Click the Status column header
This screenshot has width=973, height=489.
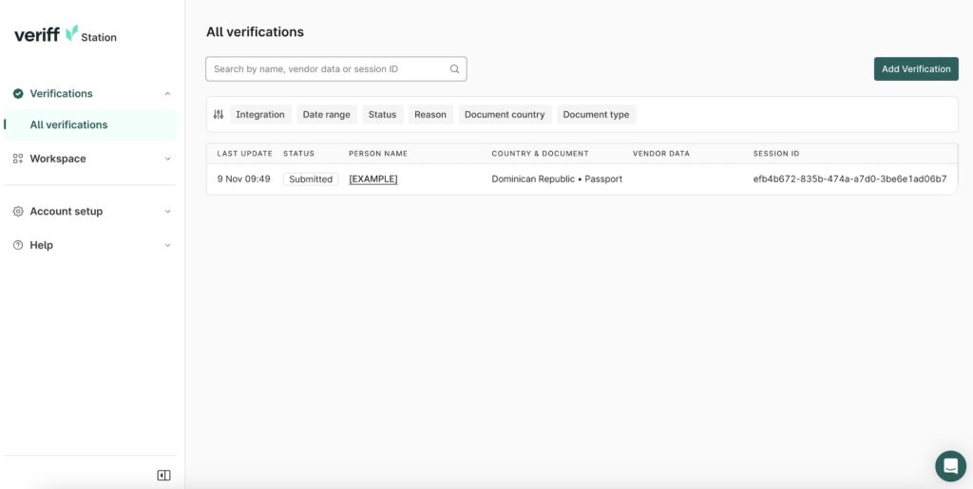tap(299, 154)
